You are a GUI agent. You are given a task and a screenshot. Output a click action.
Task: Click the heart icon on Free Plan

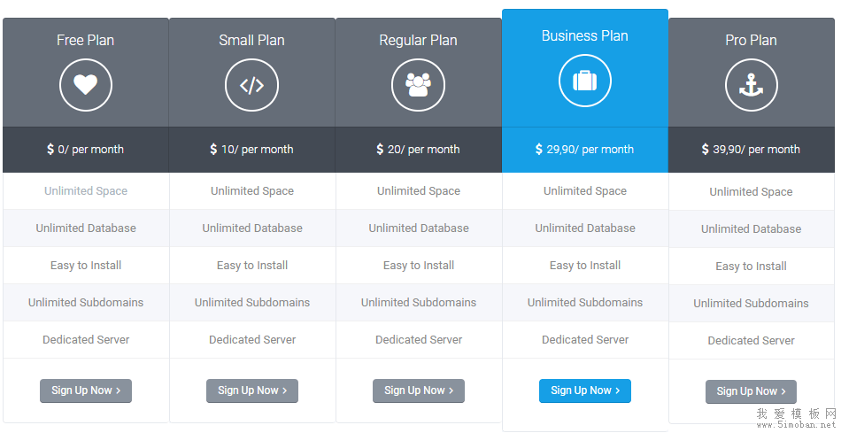point(86,85)
